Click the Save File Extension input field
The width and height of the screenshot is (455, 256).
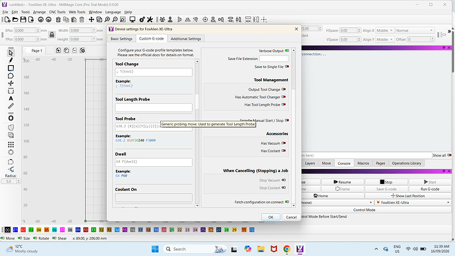(274, 59)
